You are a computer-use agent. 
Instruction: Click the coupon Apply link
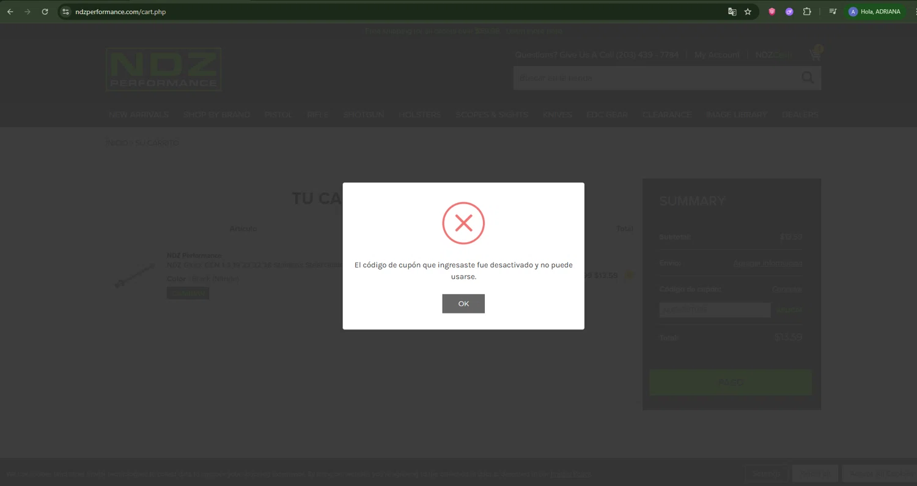[789, 310]
